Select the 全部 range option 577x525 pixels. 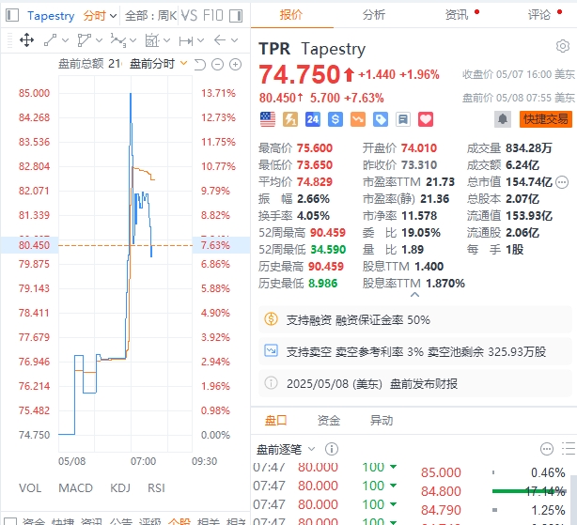click(136, 15)
